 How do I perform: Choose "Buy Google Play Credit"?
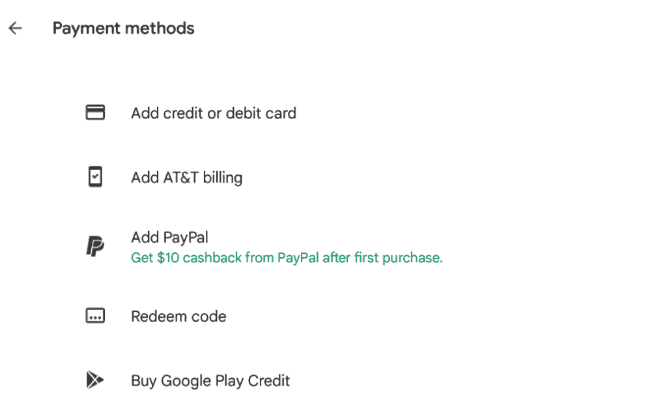point(210,380)
